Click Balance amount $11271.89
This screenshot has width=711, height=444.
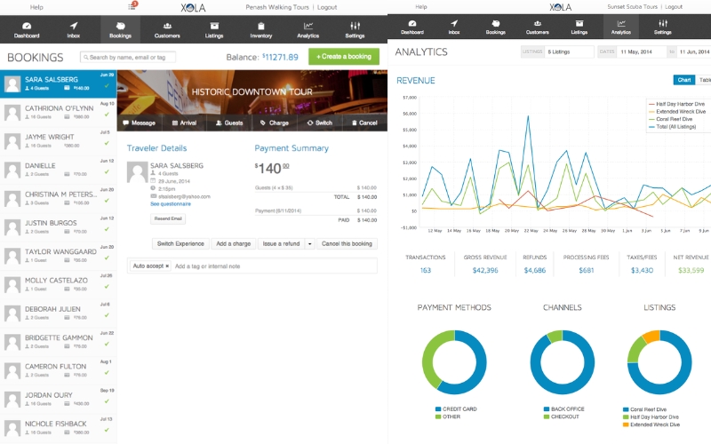point(280,57)
